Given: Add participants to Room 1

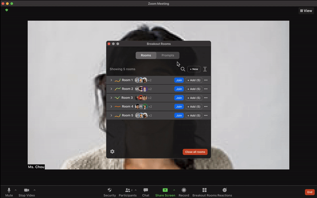Looking at the screenshot, I should 194,80.
